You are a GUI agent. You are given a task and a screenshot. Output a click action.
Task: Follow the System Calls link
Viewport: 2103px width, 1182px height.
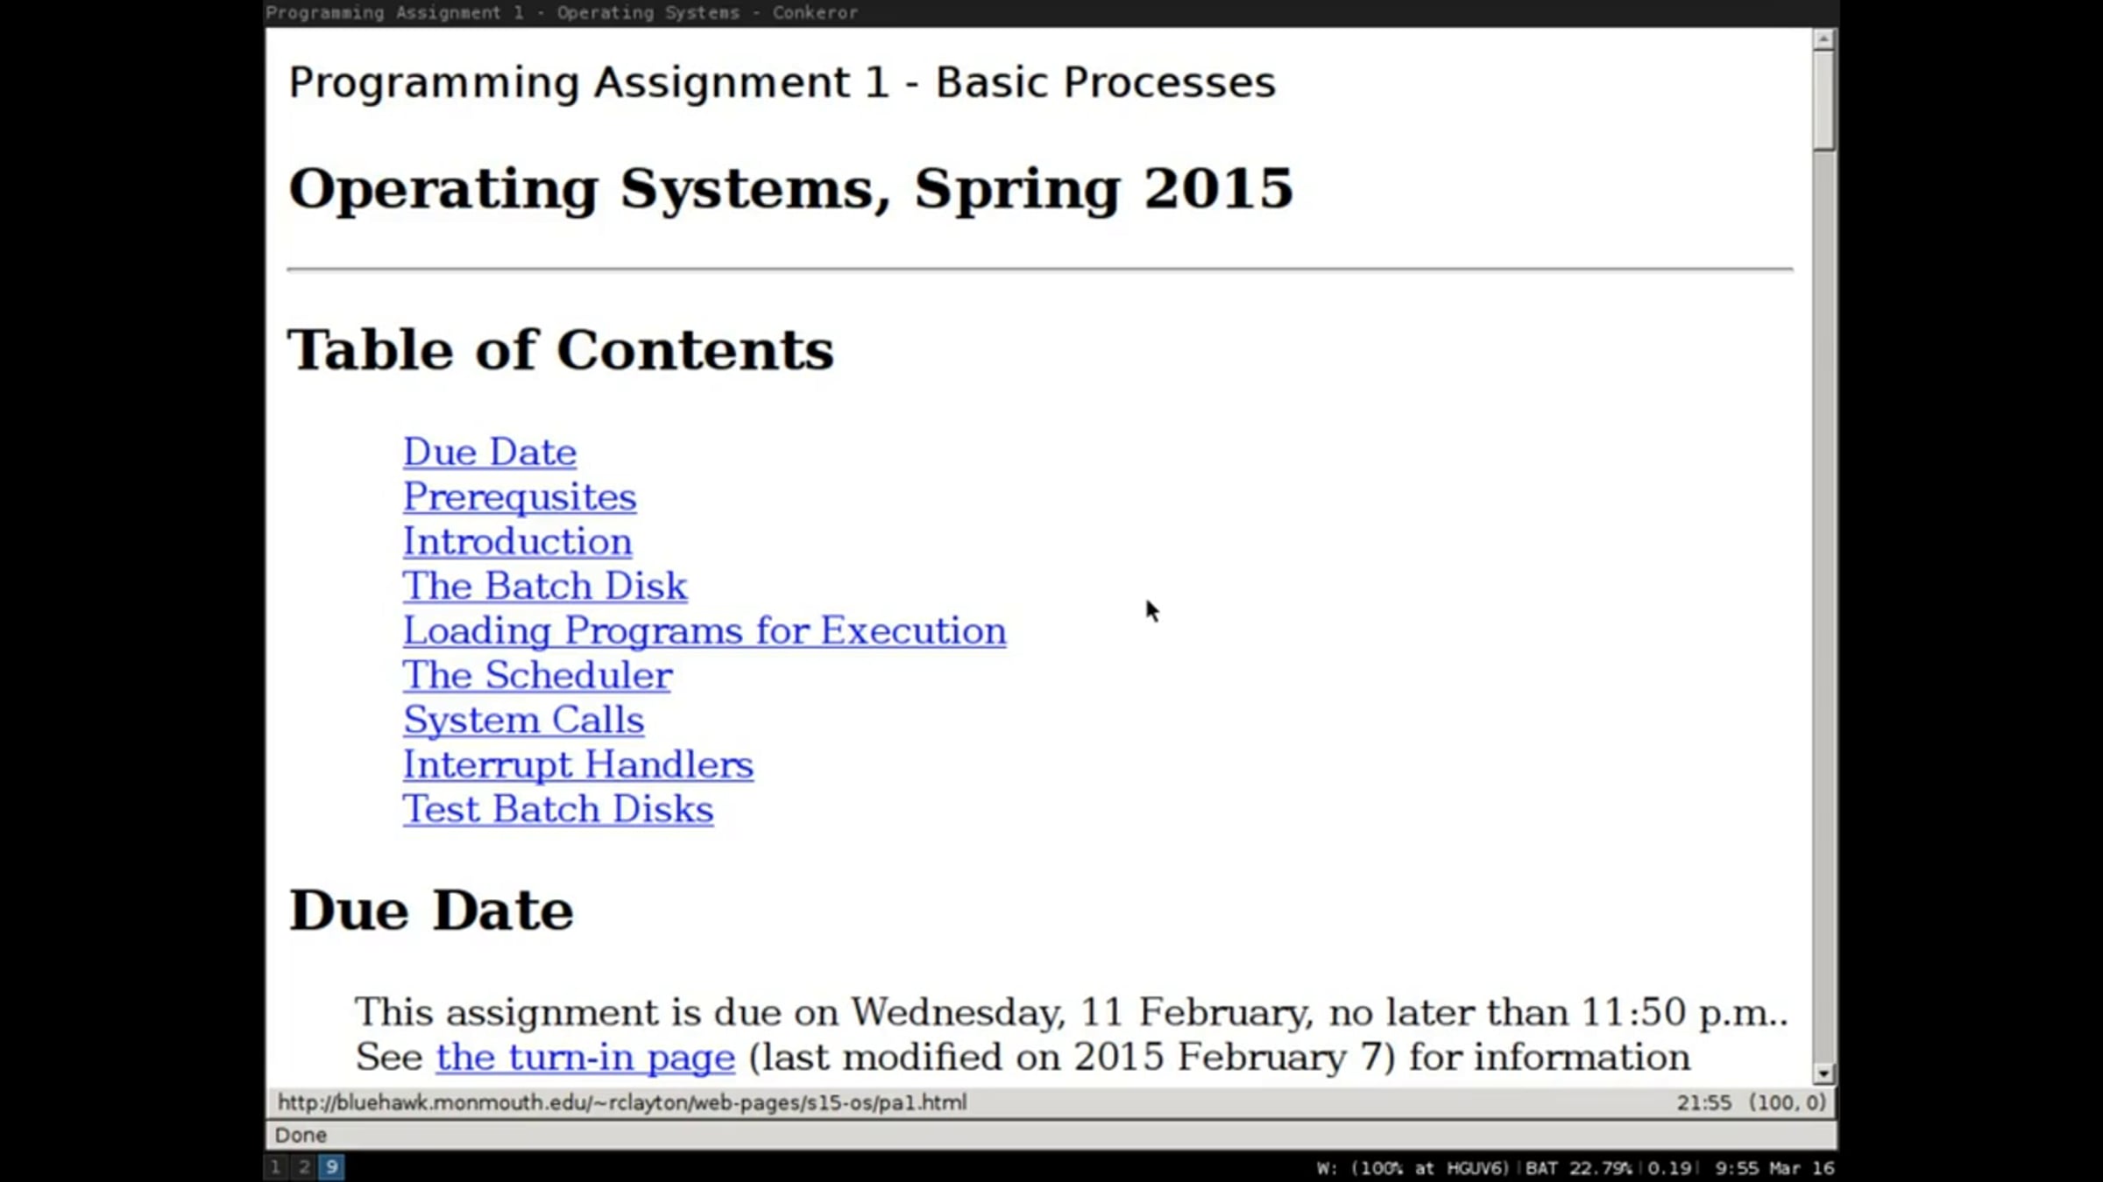tap(523, 721)
